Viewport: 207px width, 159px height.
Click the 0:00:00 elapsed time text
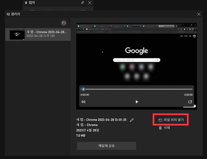pos(85,95)
